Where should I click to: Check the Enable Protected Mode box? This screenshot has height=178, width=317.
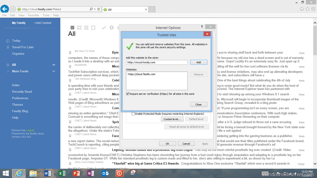(133, 114)
